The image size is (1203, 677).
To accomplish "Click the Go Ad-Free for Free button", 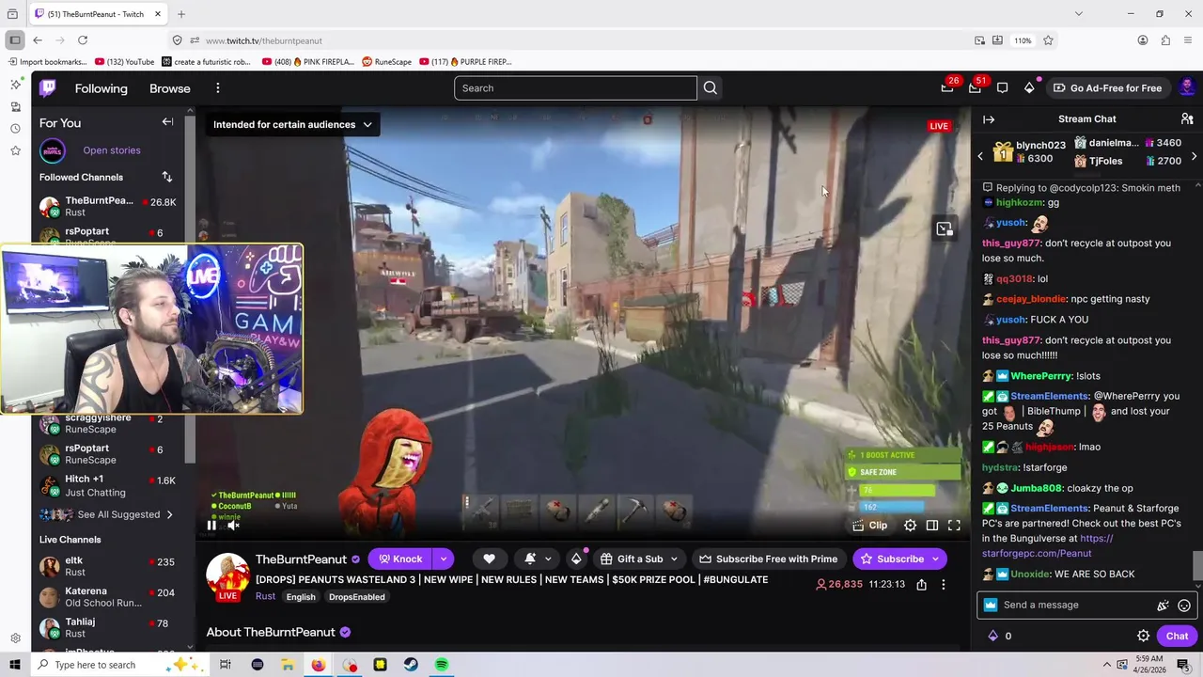I will [1107, 88].
